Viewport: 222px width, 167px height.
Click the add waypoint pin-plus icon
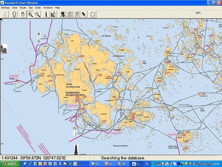(62, 14)
